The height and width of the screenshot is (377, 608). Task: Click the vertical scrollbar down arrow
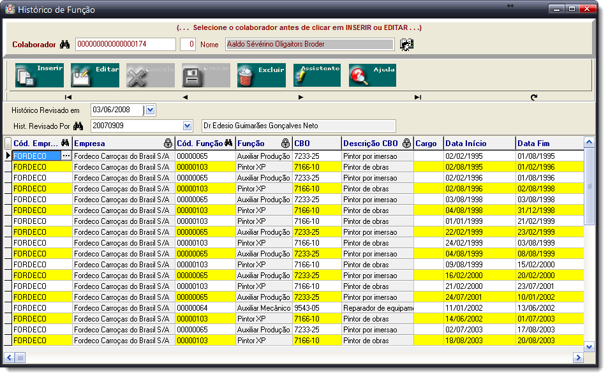[x=589, y=347]
